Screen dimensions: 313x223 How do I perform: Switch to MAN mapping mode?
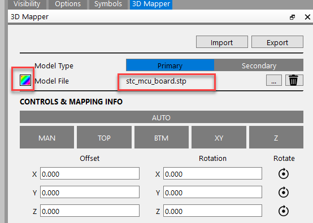coord(47,137)
